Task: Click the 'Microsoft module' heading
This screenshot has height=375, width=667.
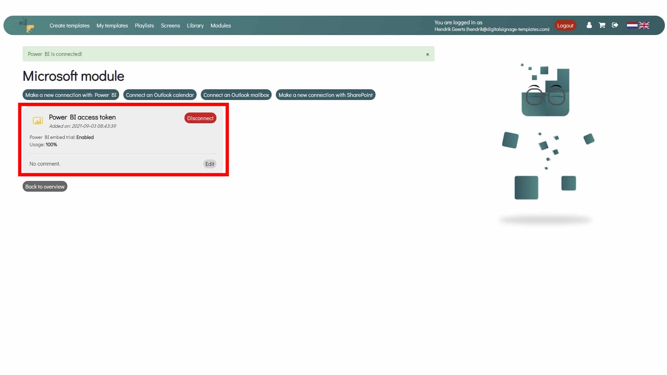Action: pos(73,76)
